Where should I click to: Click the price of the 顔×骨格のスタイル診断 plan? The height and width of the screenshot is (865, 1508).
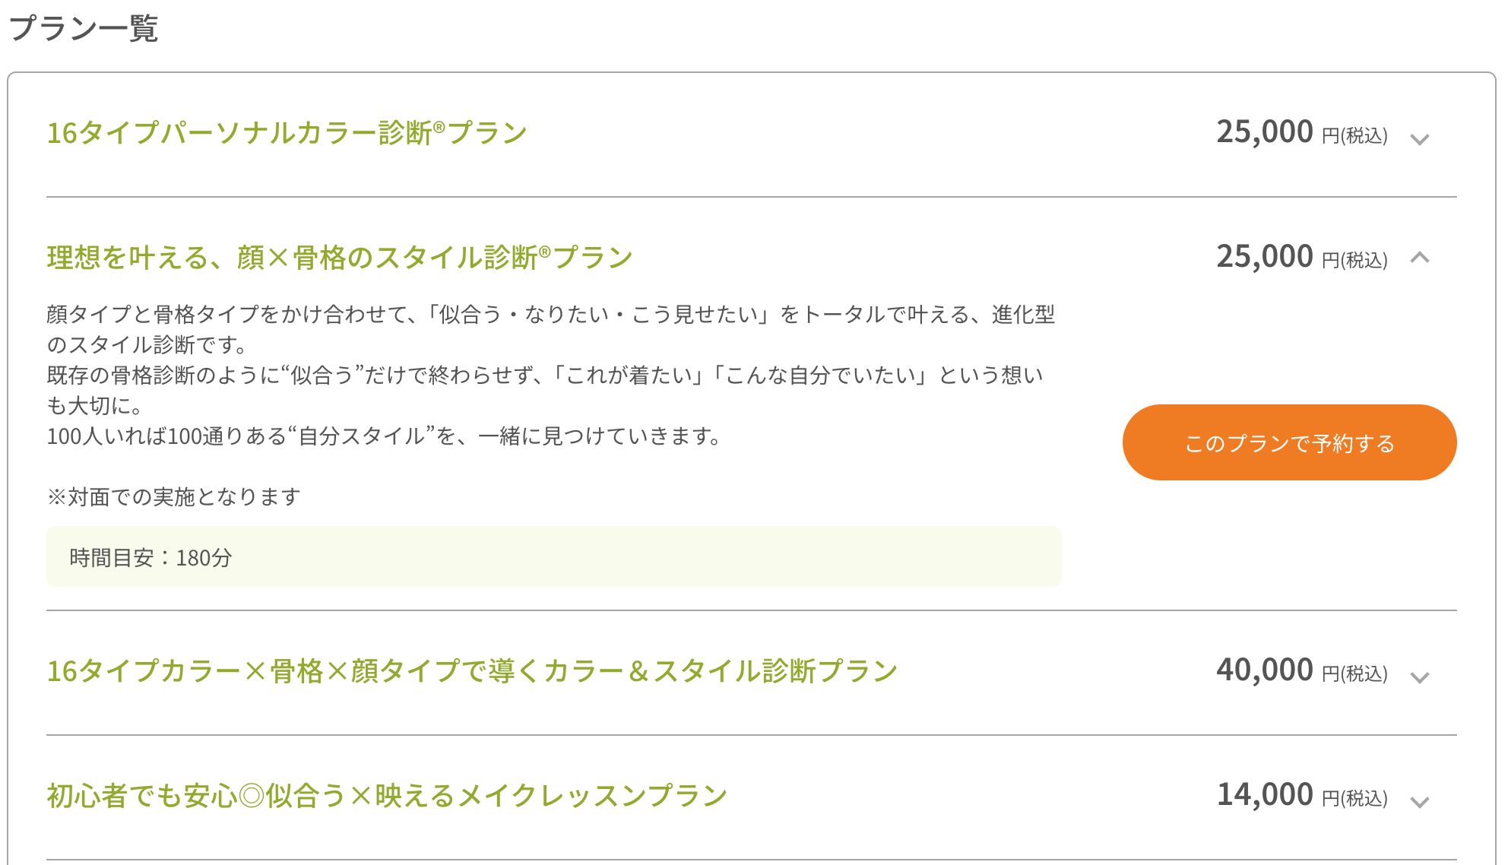coord(1265,257)
